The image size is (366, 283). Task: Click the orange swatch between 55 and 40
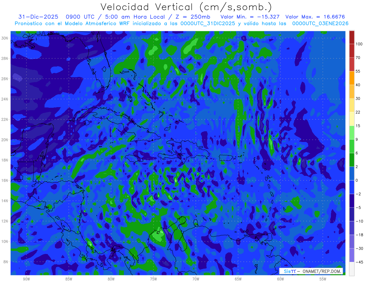[x=352, y=78]
